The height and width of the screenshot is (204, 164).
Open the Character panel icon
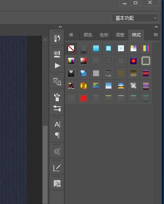tap(57, 124)
